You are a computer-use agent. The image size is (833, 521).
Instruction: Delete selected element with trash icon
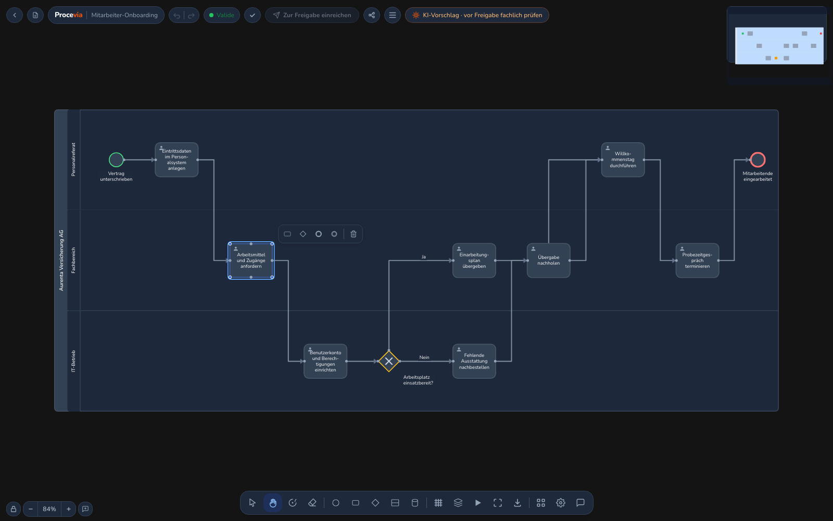coord(354,234)
